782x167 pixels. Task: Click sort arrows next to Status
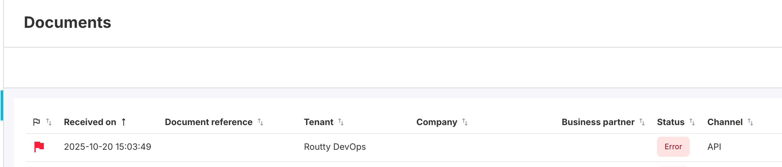[x=692, y=122]
